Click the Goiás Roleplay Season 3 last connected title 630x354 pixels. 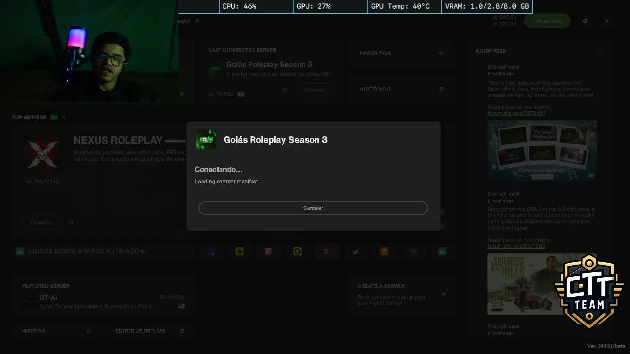[x=269, y=64]
